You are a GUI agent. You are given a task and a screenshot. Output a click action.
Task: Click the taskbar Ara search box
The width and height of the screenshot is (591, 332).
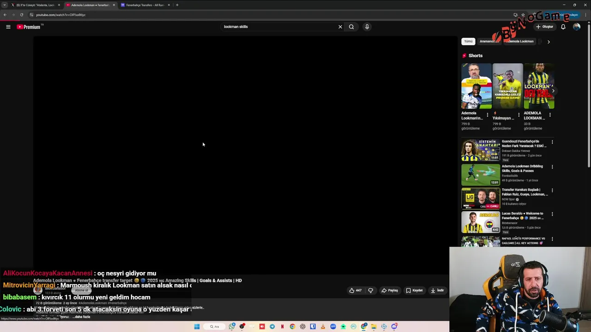[214, 326]
